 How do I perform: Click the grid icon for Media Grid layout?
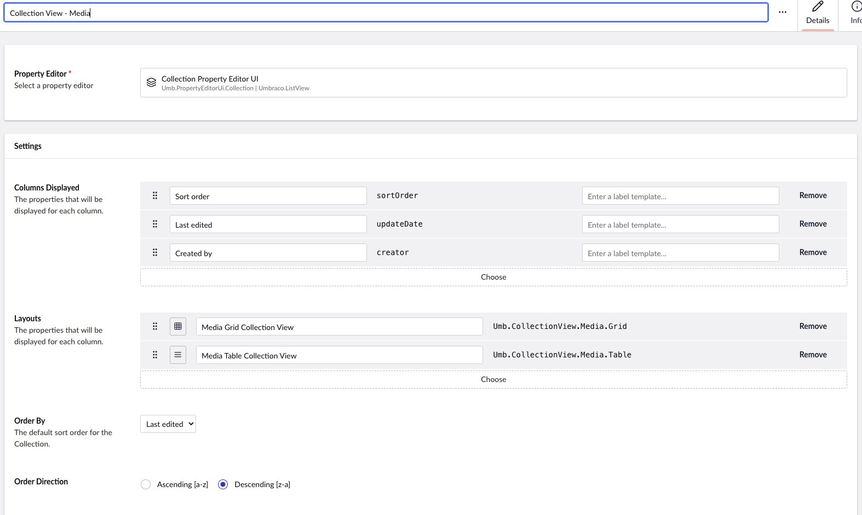(x=178, y=326)
